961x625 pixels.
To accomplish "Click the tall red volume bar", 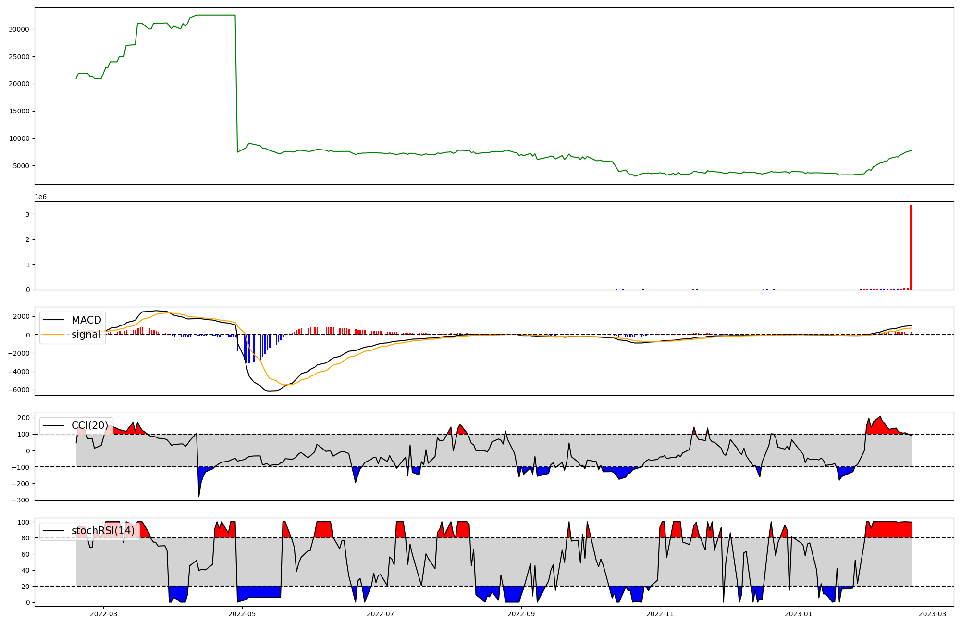I will pos(911,248).
